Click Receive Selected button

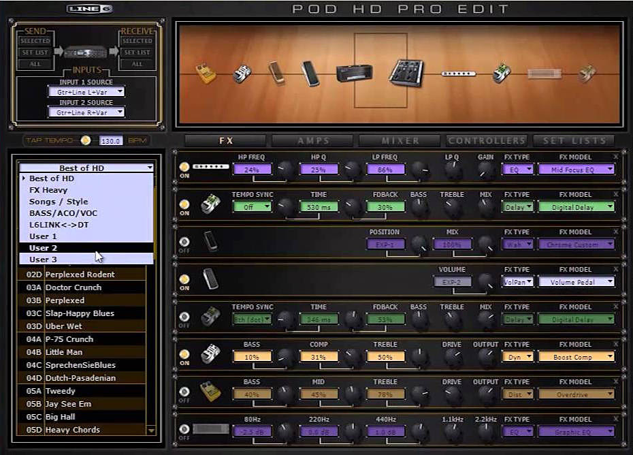pyautogui.click(x=137, y=41)
